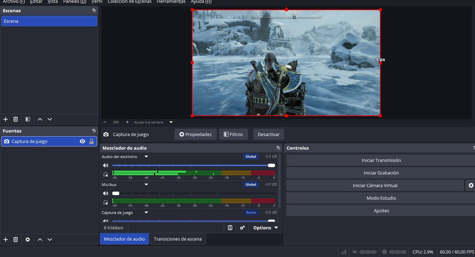
Task: Open the Vista menu
Action: 53,2
